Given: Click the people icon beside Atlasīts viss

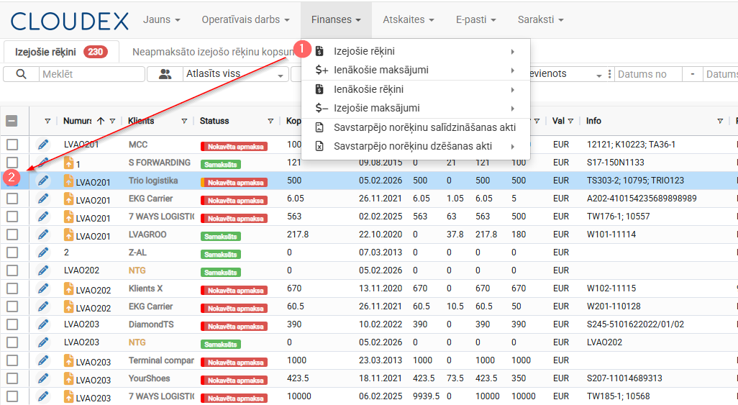Looking at the screenshot, I should [165, 74].
